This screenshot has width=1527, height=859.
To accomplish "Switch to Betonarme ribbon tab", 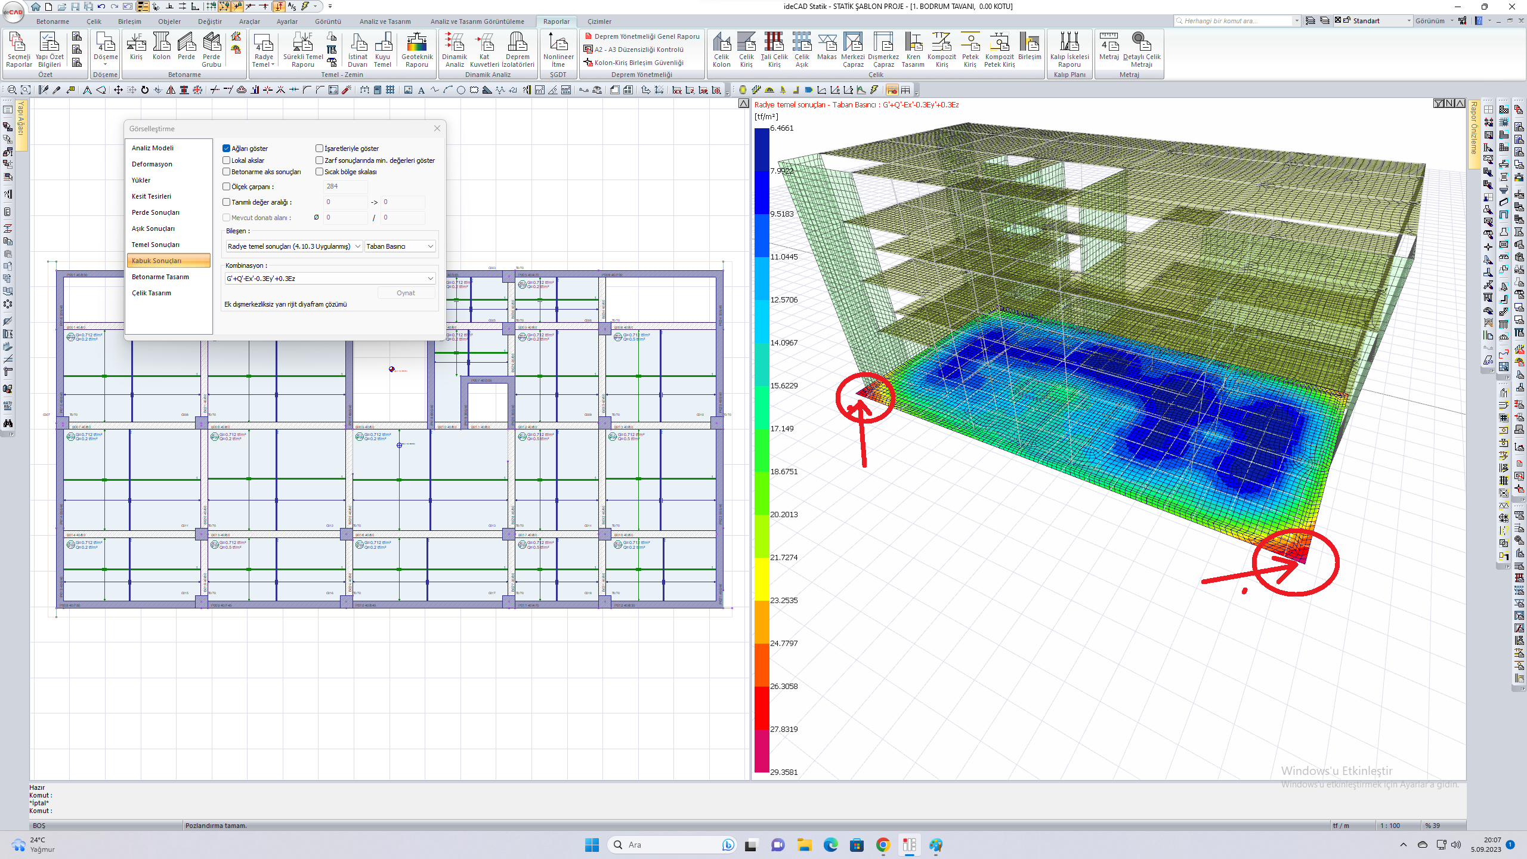I will click(x=52, y=21).
